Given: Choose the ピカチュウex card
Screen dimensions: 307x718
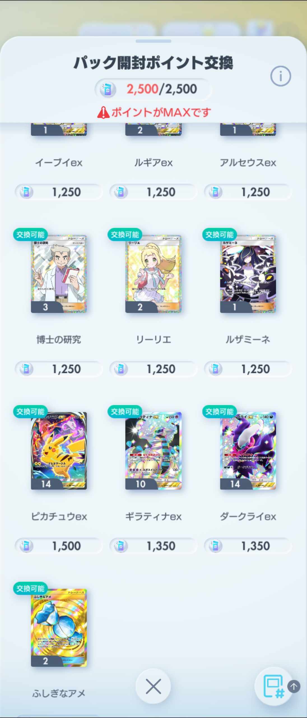Looking at the screenshot, I should pyautogui.click(x=59, y=451).
